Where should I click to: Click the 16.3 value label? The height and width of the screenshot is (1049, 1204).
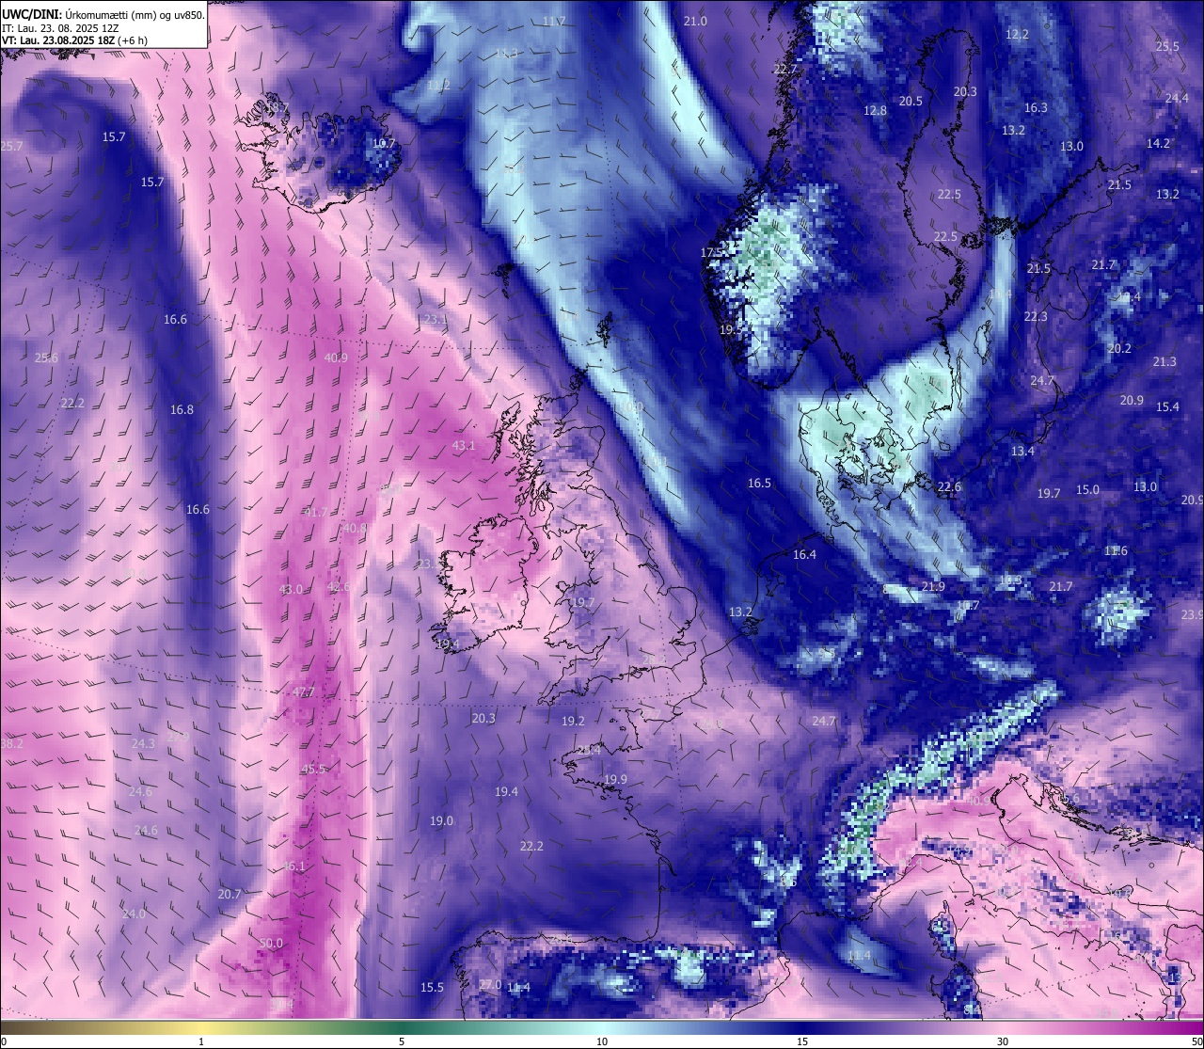(x=1036, y=107)
